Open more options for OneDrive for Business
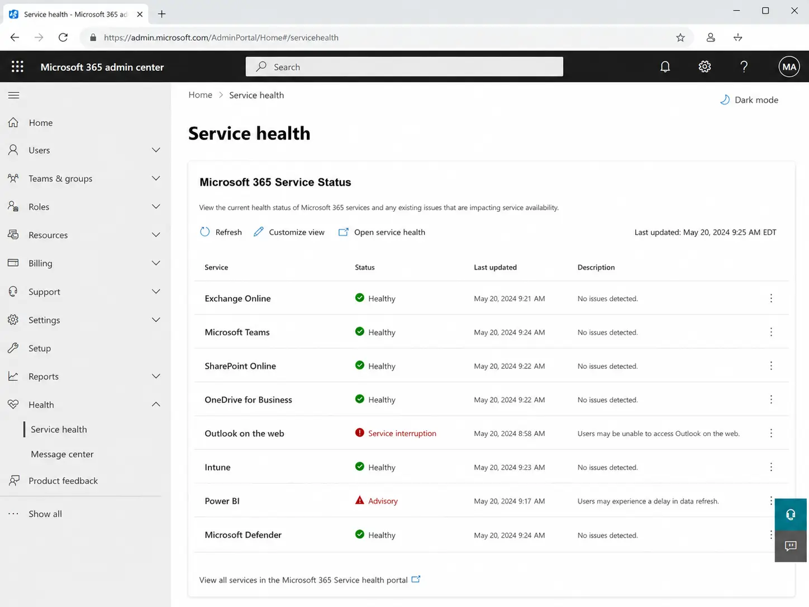 pos(771,400)
